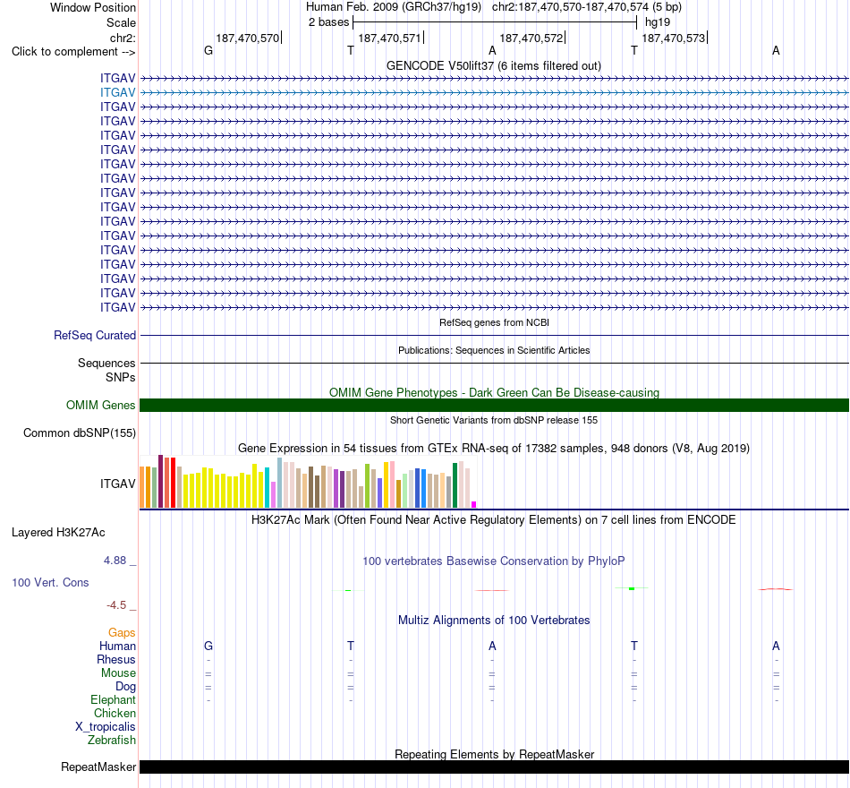Click the 'X_tropicalis' species label
850x788 pixels.
[x=106, y=727]
